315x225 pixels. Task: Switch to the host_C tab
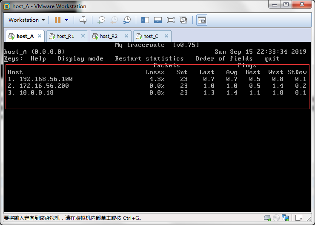pos(151,36)
